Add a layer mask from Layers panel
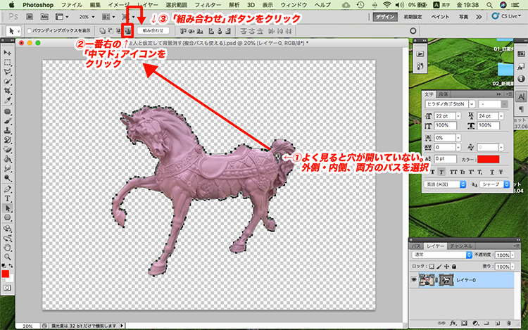528x330 pixels. click(465, 323)
